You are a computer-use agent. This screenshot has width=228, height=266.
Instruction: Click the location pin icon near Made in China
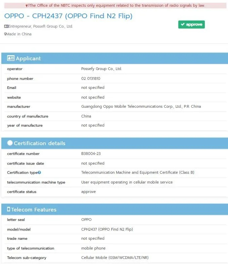[5, 34]
